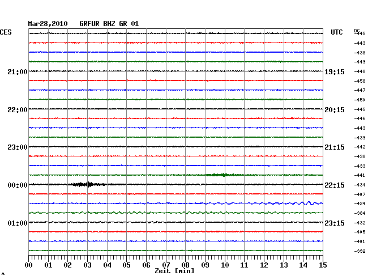Image resolution: width=368 pixels, height=280 pixels.
Task: Click the Zeit [min] axis title
Action: point(174,271)
